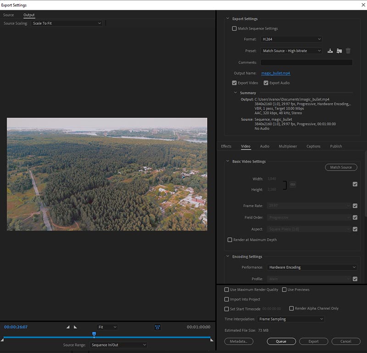The width and height of the screenshot is (367, 353).
Task: Collapse the Basic Video Settings section
Action: pos(228,161)
